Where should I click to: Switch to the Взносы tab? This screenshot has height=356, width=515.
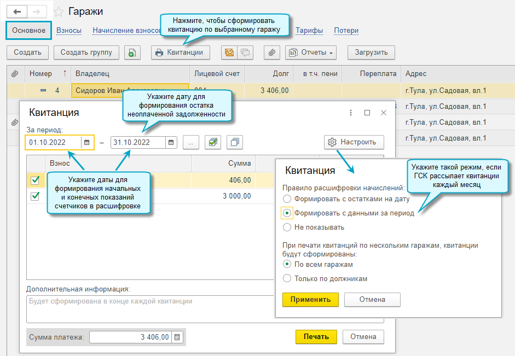[x=69, y=31]
